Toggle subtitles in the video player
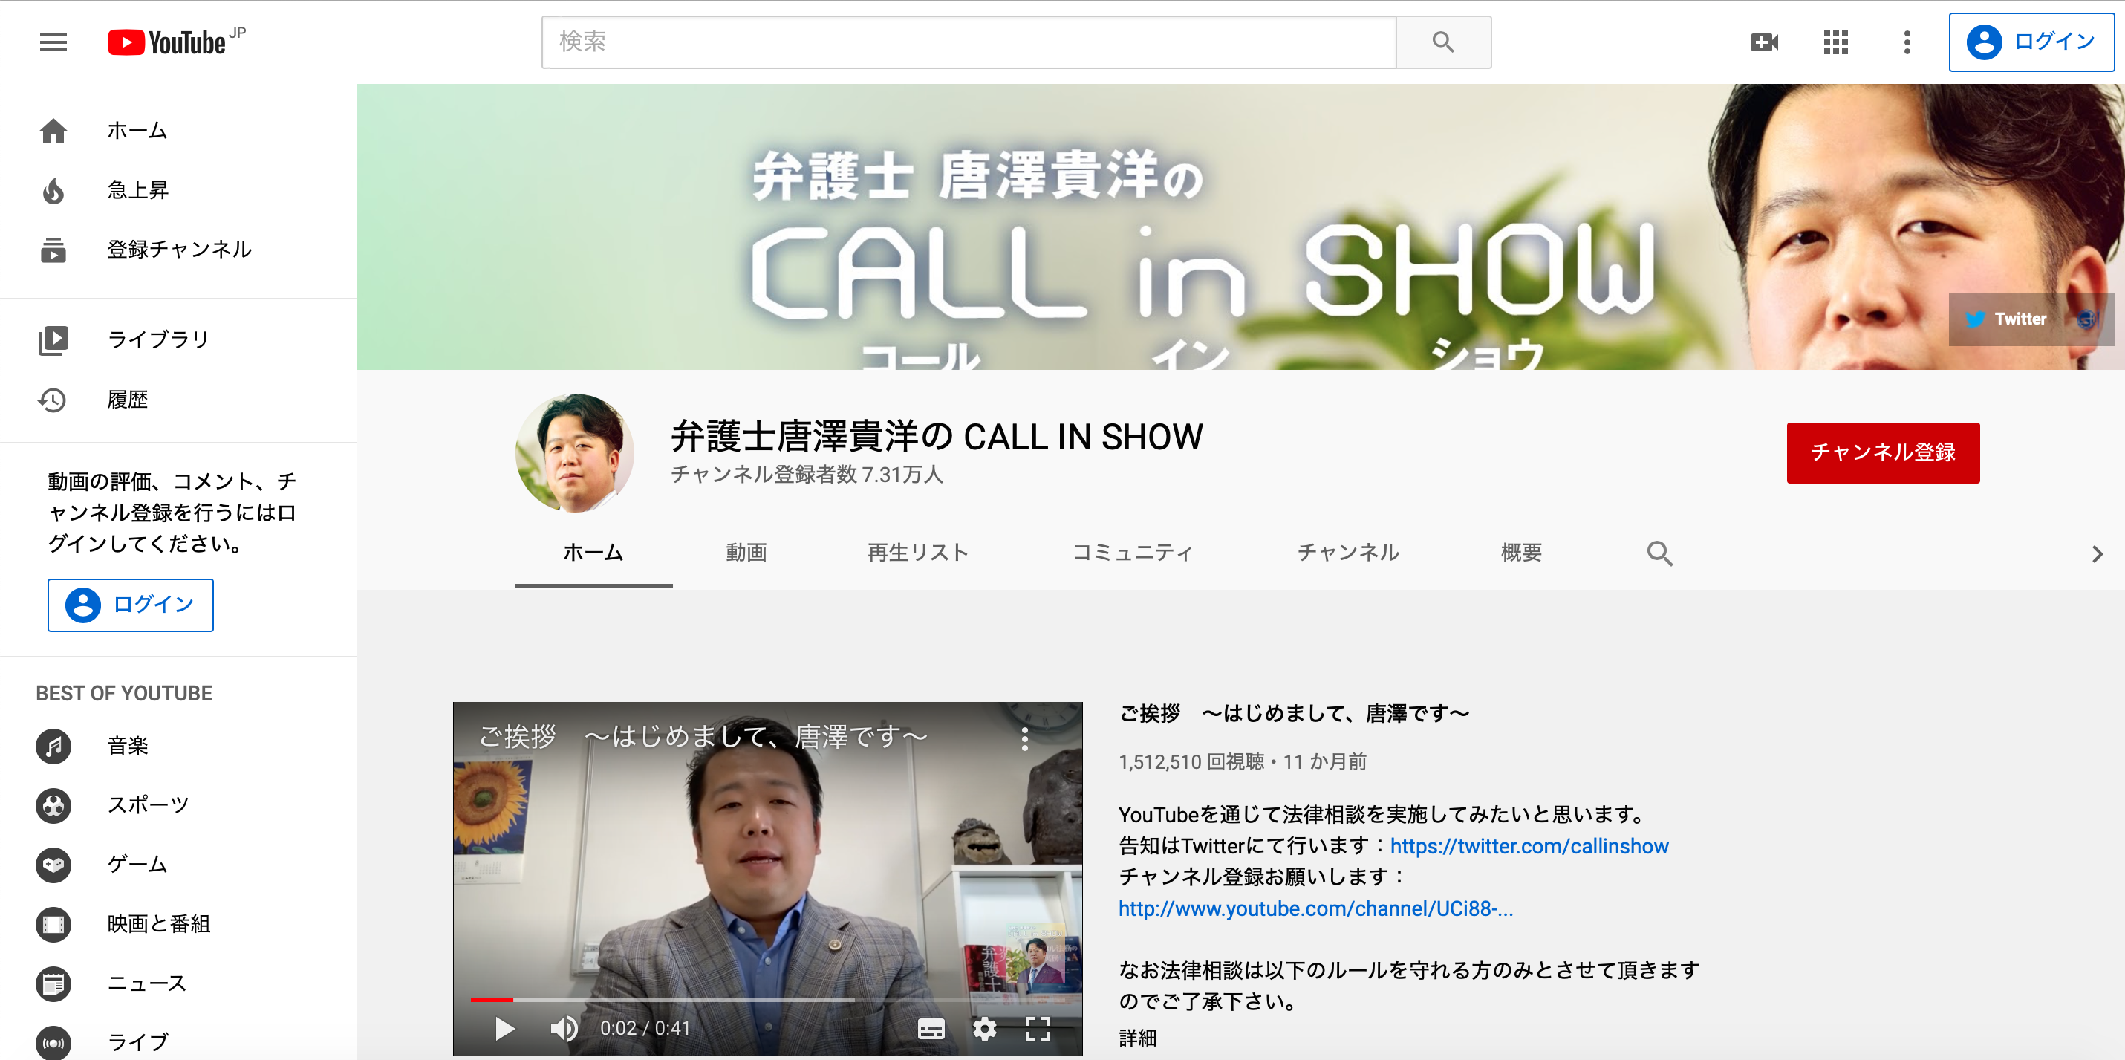The image size is (2125, 1060). click(x=931, y=1029)
